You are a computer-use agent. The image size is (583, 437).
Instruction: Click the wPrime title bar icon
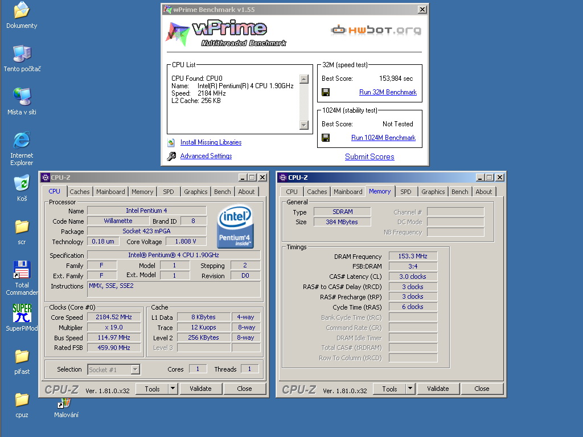coord(168,10)
